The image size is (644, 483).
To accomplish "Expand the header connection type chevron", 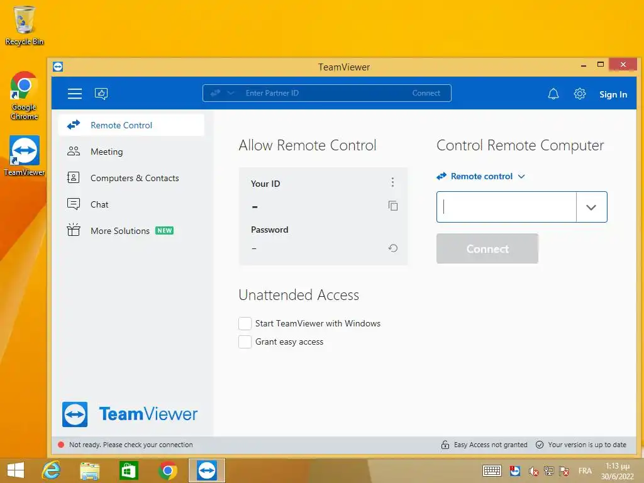I will click(x=231, y=93).
